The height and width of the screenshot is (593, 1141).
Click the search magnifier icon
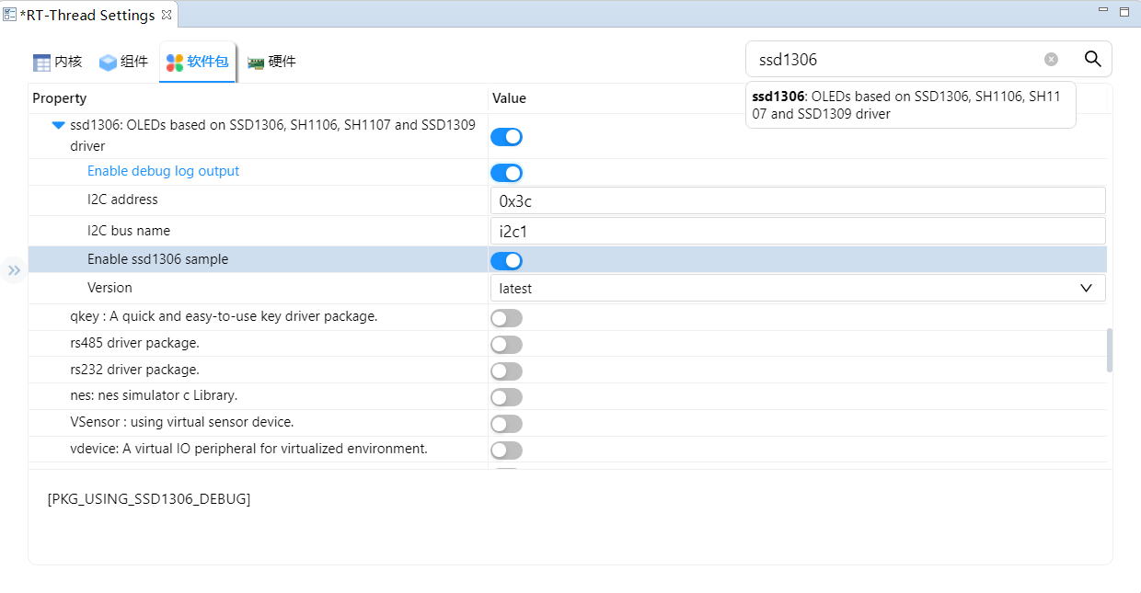pos(1092,59)
